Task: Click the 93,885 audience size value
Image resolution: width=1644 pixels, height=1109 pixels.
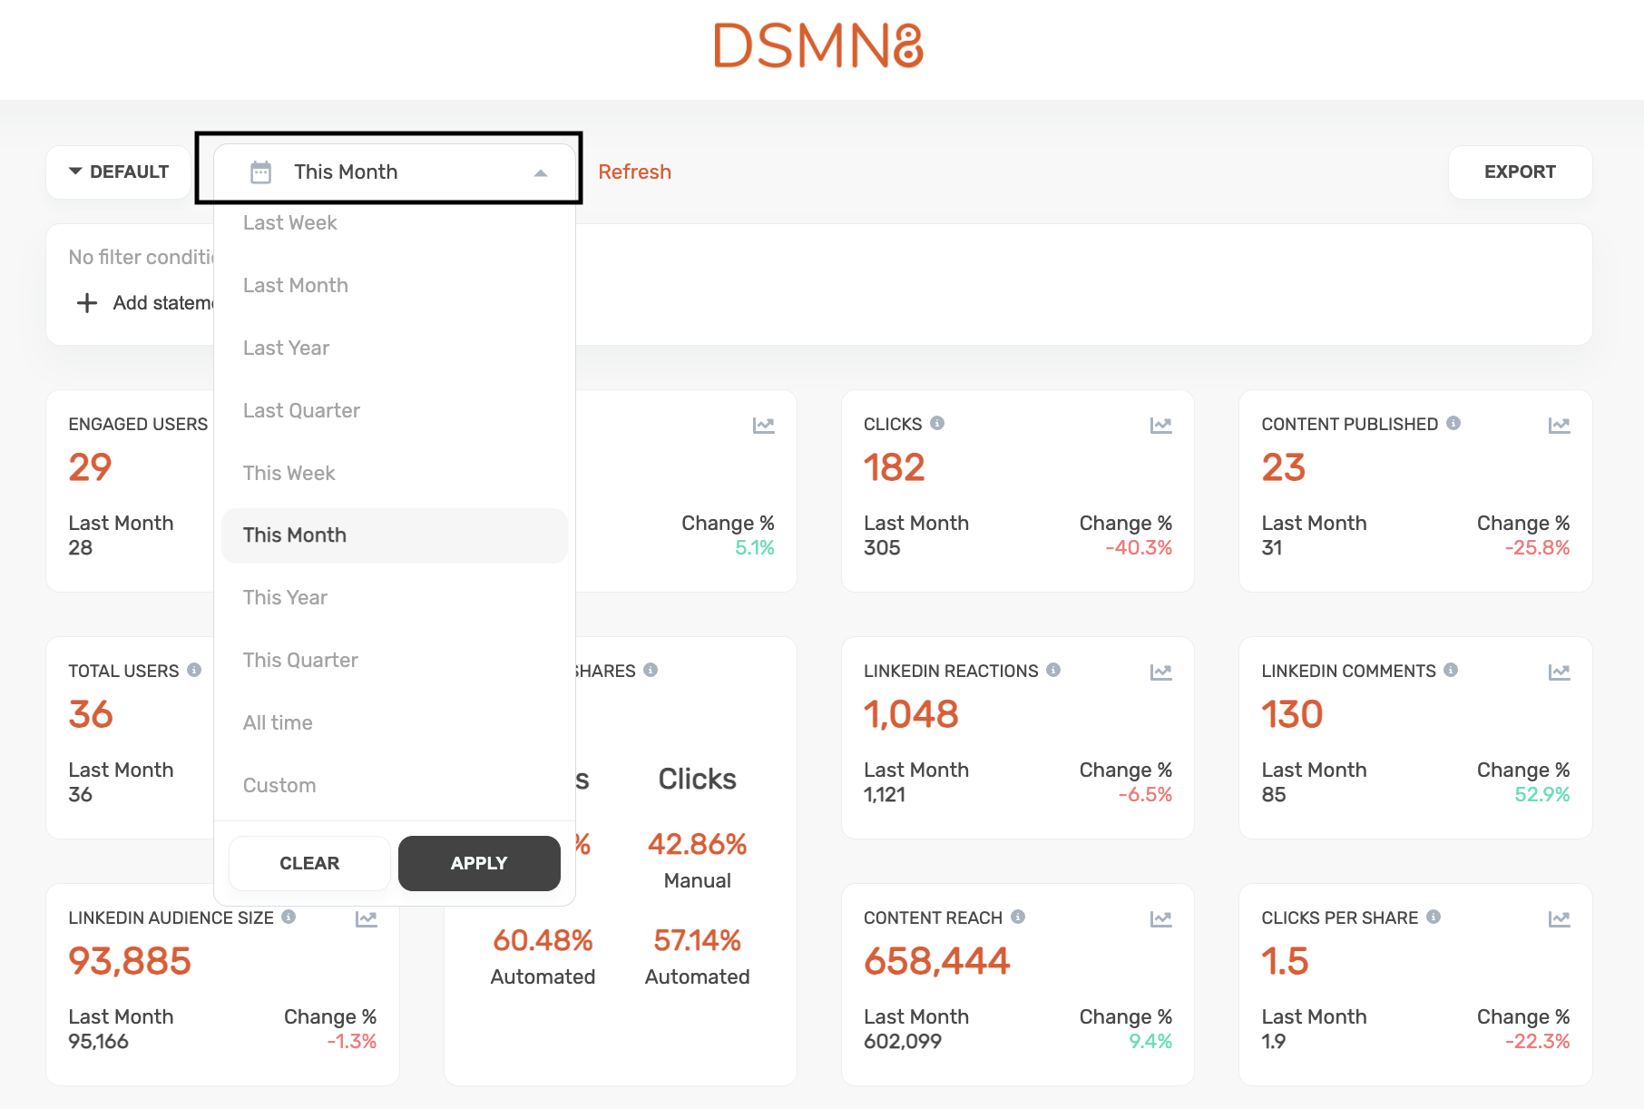Action: tap(130, 961)
